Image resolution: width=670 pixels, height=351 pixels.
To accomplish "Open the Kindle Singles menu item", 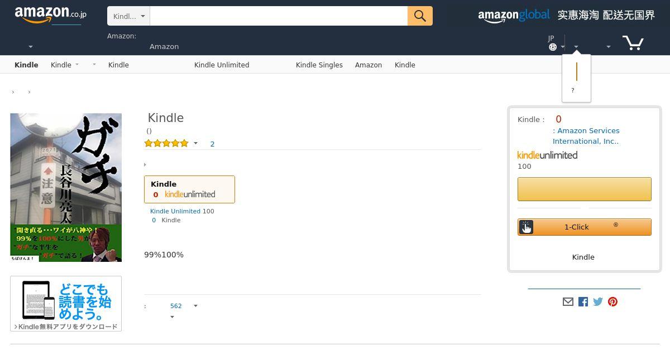I will [x=319, y=65].
